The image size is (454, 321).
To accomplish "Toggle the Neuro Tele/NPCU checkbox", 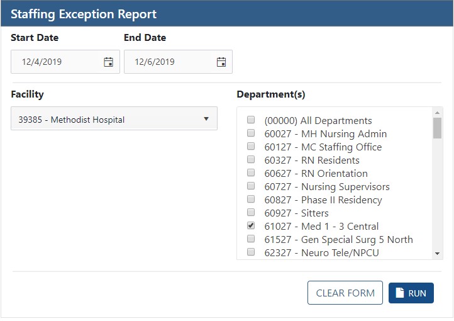I will point(251,252).
